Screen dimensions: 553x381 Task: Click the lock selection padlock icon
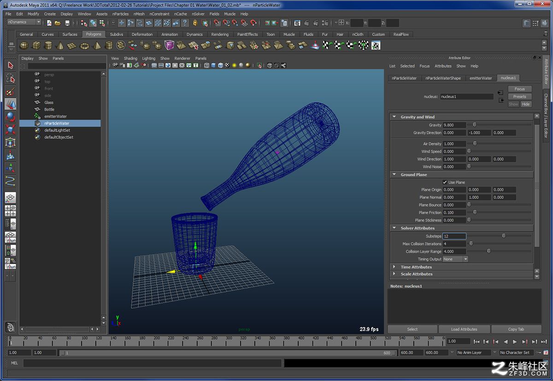point(196,23)
